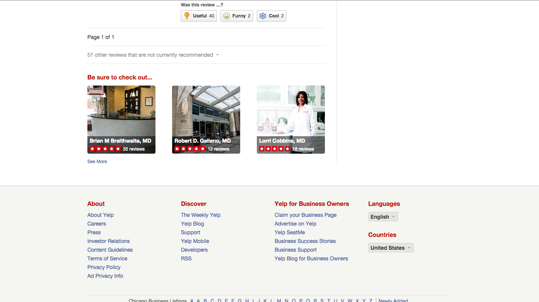
Task: Open the United States country dropdown
Action: click(391, 248)
